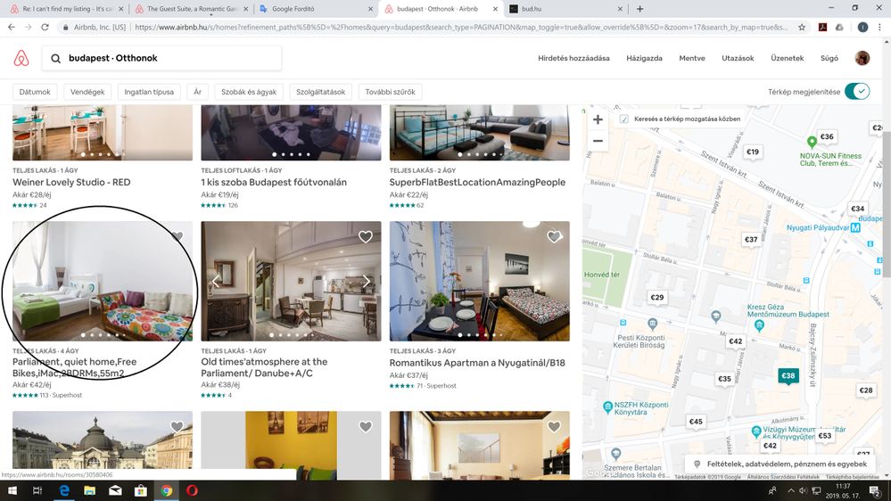Open the user profile avatar
The image size is (891, 501).
862,58
